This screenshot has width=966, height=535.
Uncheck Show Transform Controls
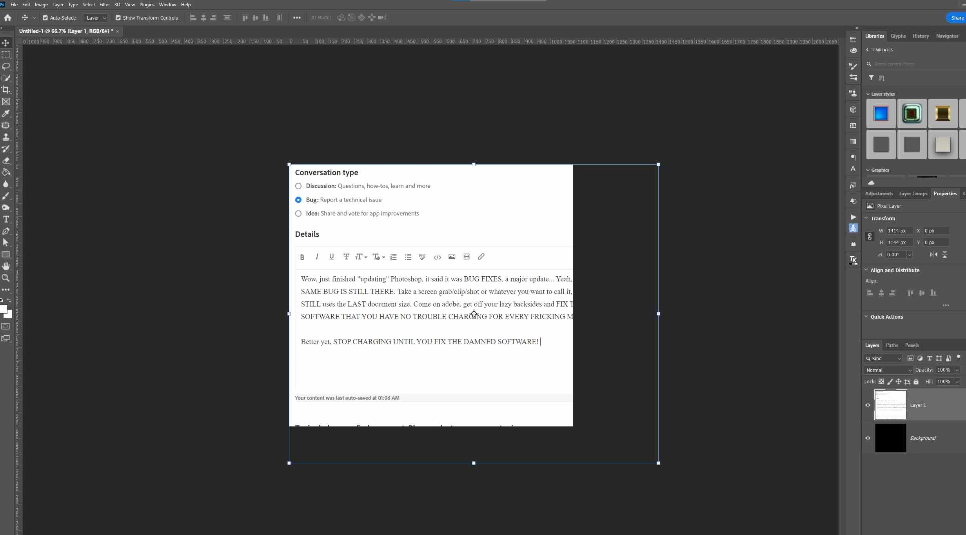point(118,18)
